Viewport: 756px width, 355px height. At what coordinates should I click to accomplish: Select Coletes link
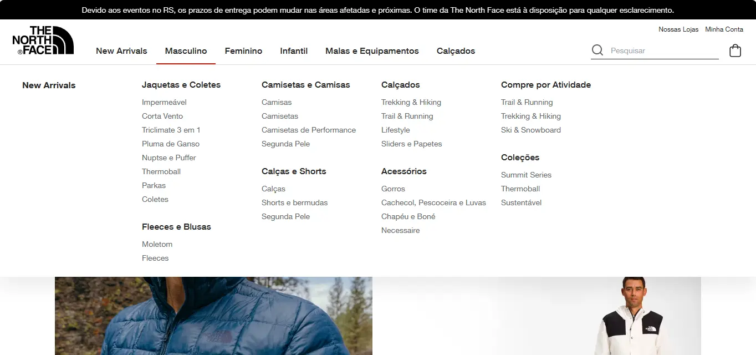click(155, 199)
